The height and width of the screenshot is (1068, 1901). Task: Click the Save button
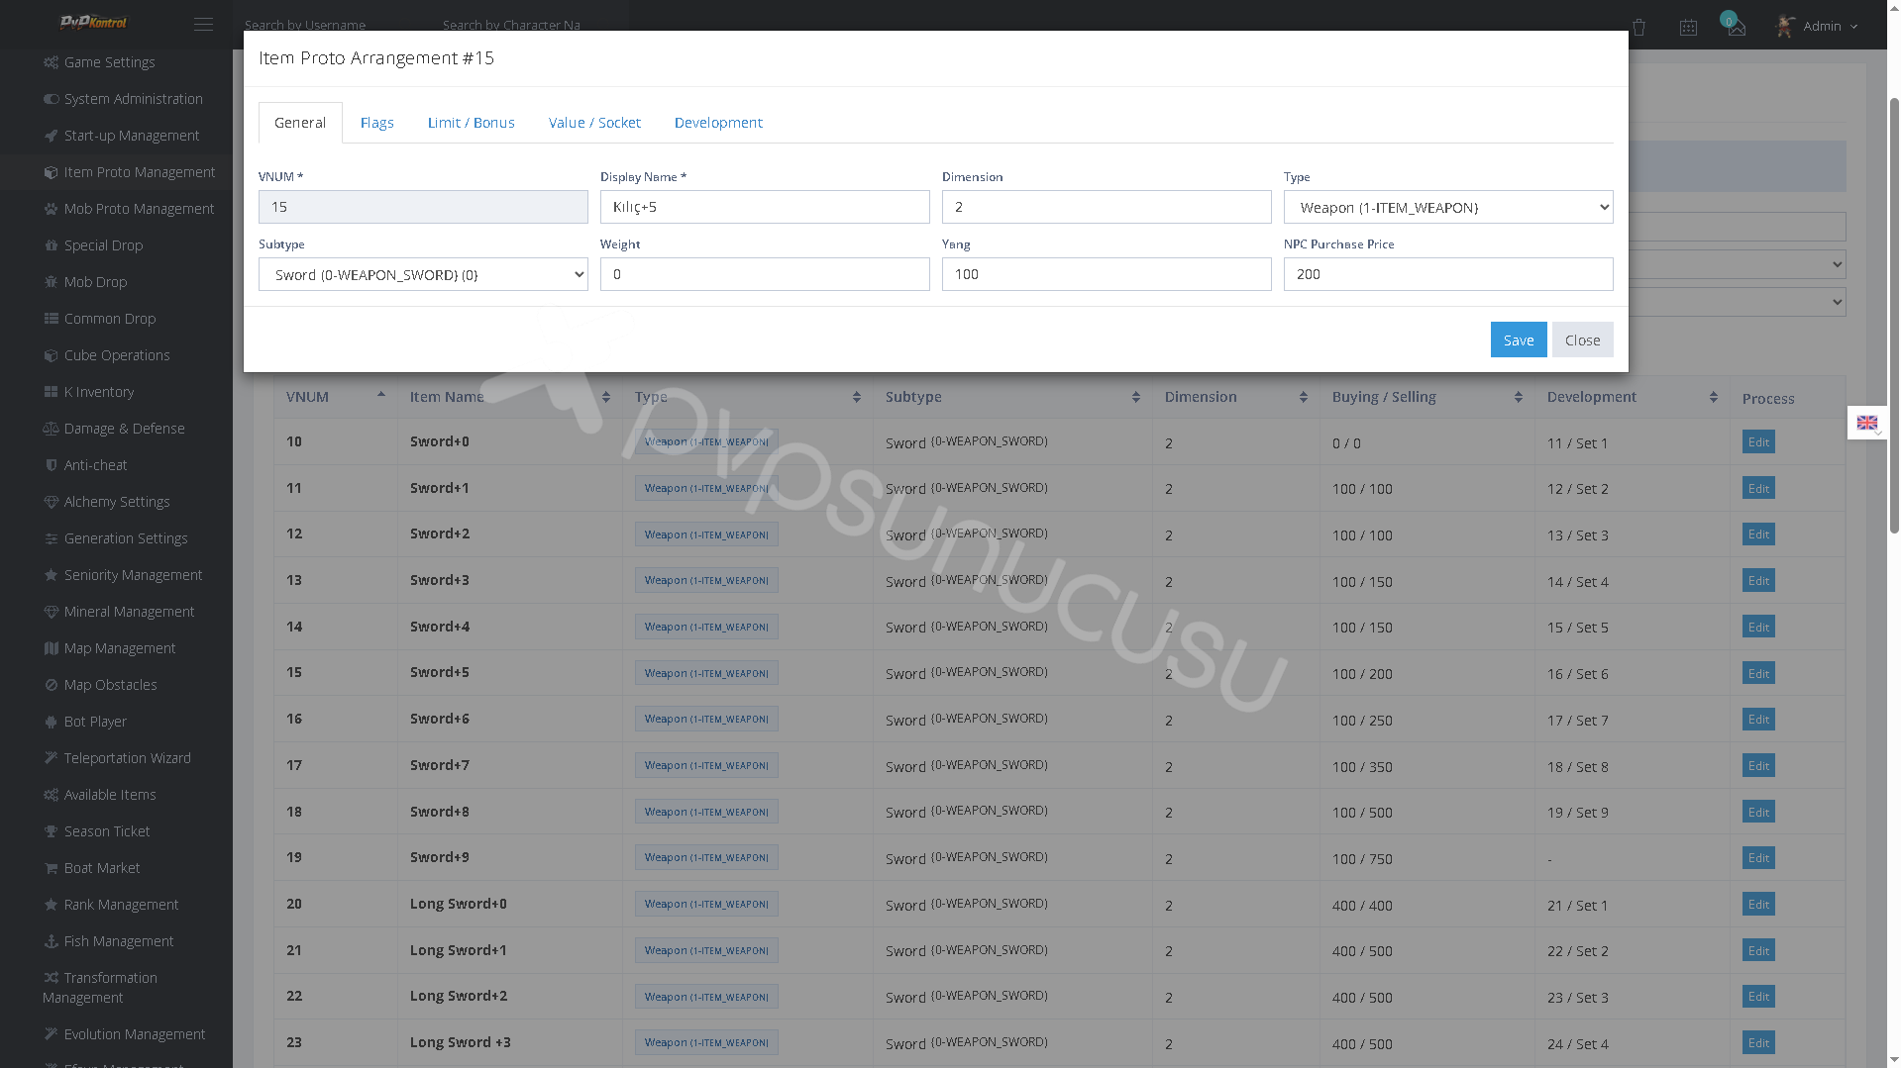tap(1519, 340)
